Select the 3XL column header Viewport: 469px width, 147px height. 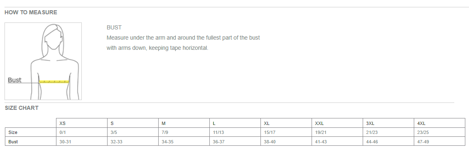pos(388,123)
